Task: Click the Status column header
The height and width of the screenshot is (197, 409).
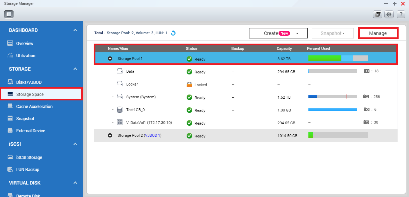Action: pyautogui.click(x=191, y=48)
